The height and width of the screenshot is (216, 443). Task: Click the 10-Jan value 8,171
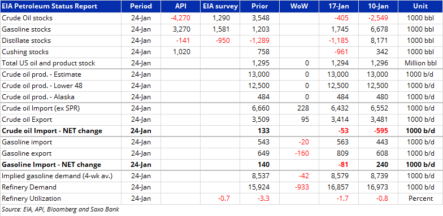click(380, 41)
